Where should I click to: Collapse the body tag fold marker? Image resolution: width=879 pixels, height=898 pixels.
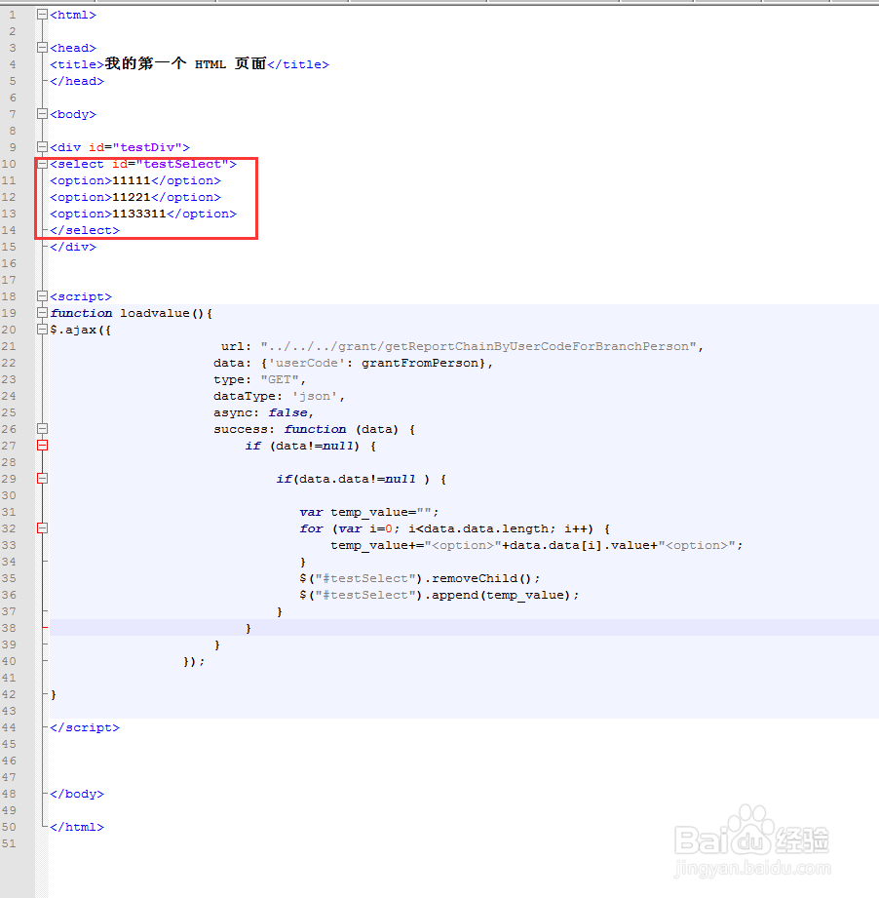pyautogui.click(x=42, y=114)
